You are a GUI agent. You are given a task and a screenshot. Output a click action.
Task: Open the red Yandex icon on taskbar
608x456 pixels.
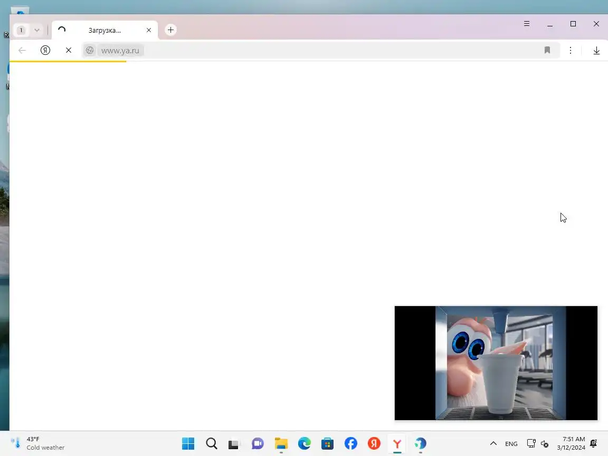tap(374, 443)
